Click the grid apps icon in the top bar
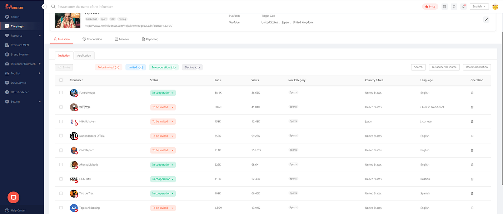Image resolution: width=503 pixels, height=214 pixels. click(444, 6)
